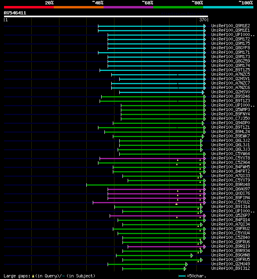Select the UniRef100_C5Z964 label
This screenshot has width=257, height=279.
(230, 163)
